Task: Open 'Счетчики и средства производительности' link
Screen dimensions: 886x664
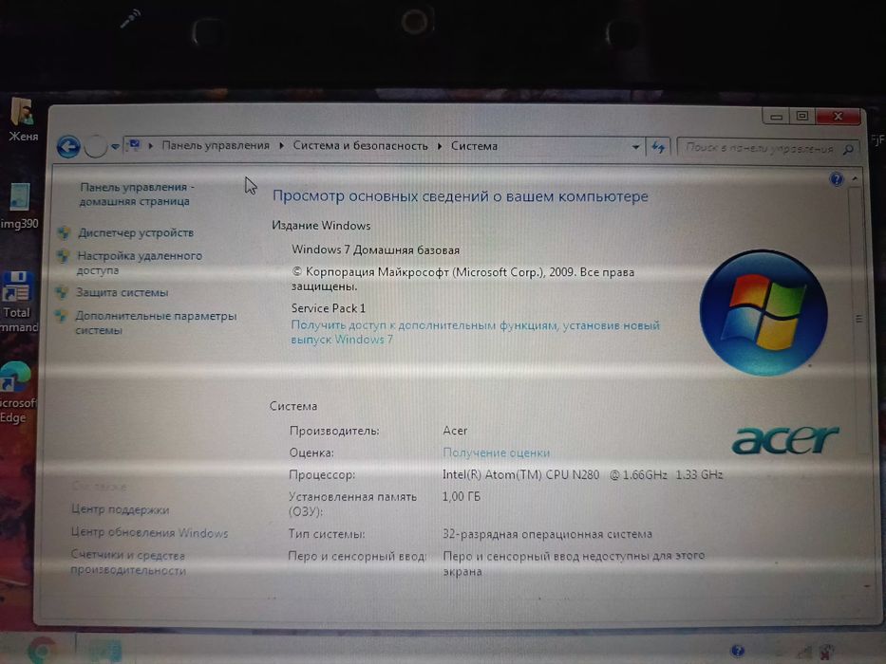Action: [128, 563]
